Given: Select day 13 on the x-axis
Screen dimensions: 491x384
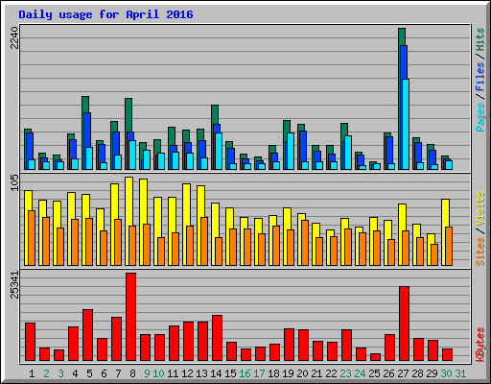Looking at the screenshot, I should coord(201,373).
